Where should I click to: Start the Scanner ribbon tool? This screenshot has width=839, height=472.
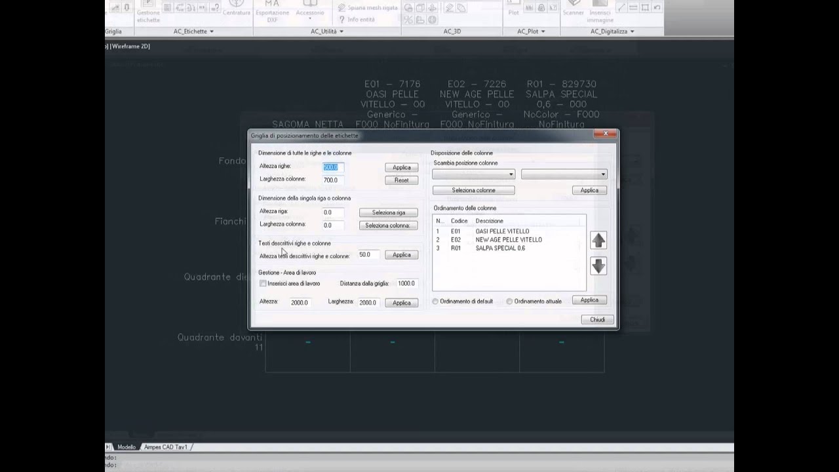573,9
